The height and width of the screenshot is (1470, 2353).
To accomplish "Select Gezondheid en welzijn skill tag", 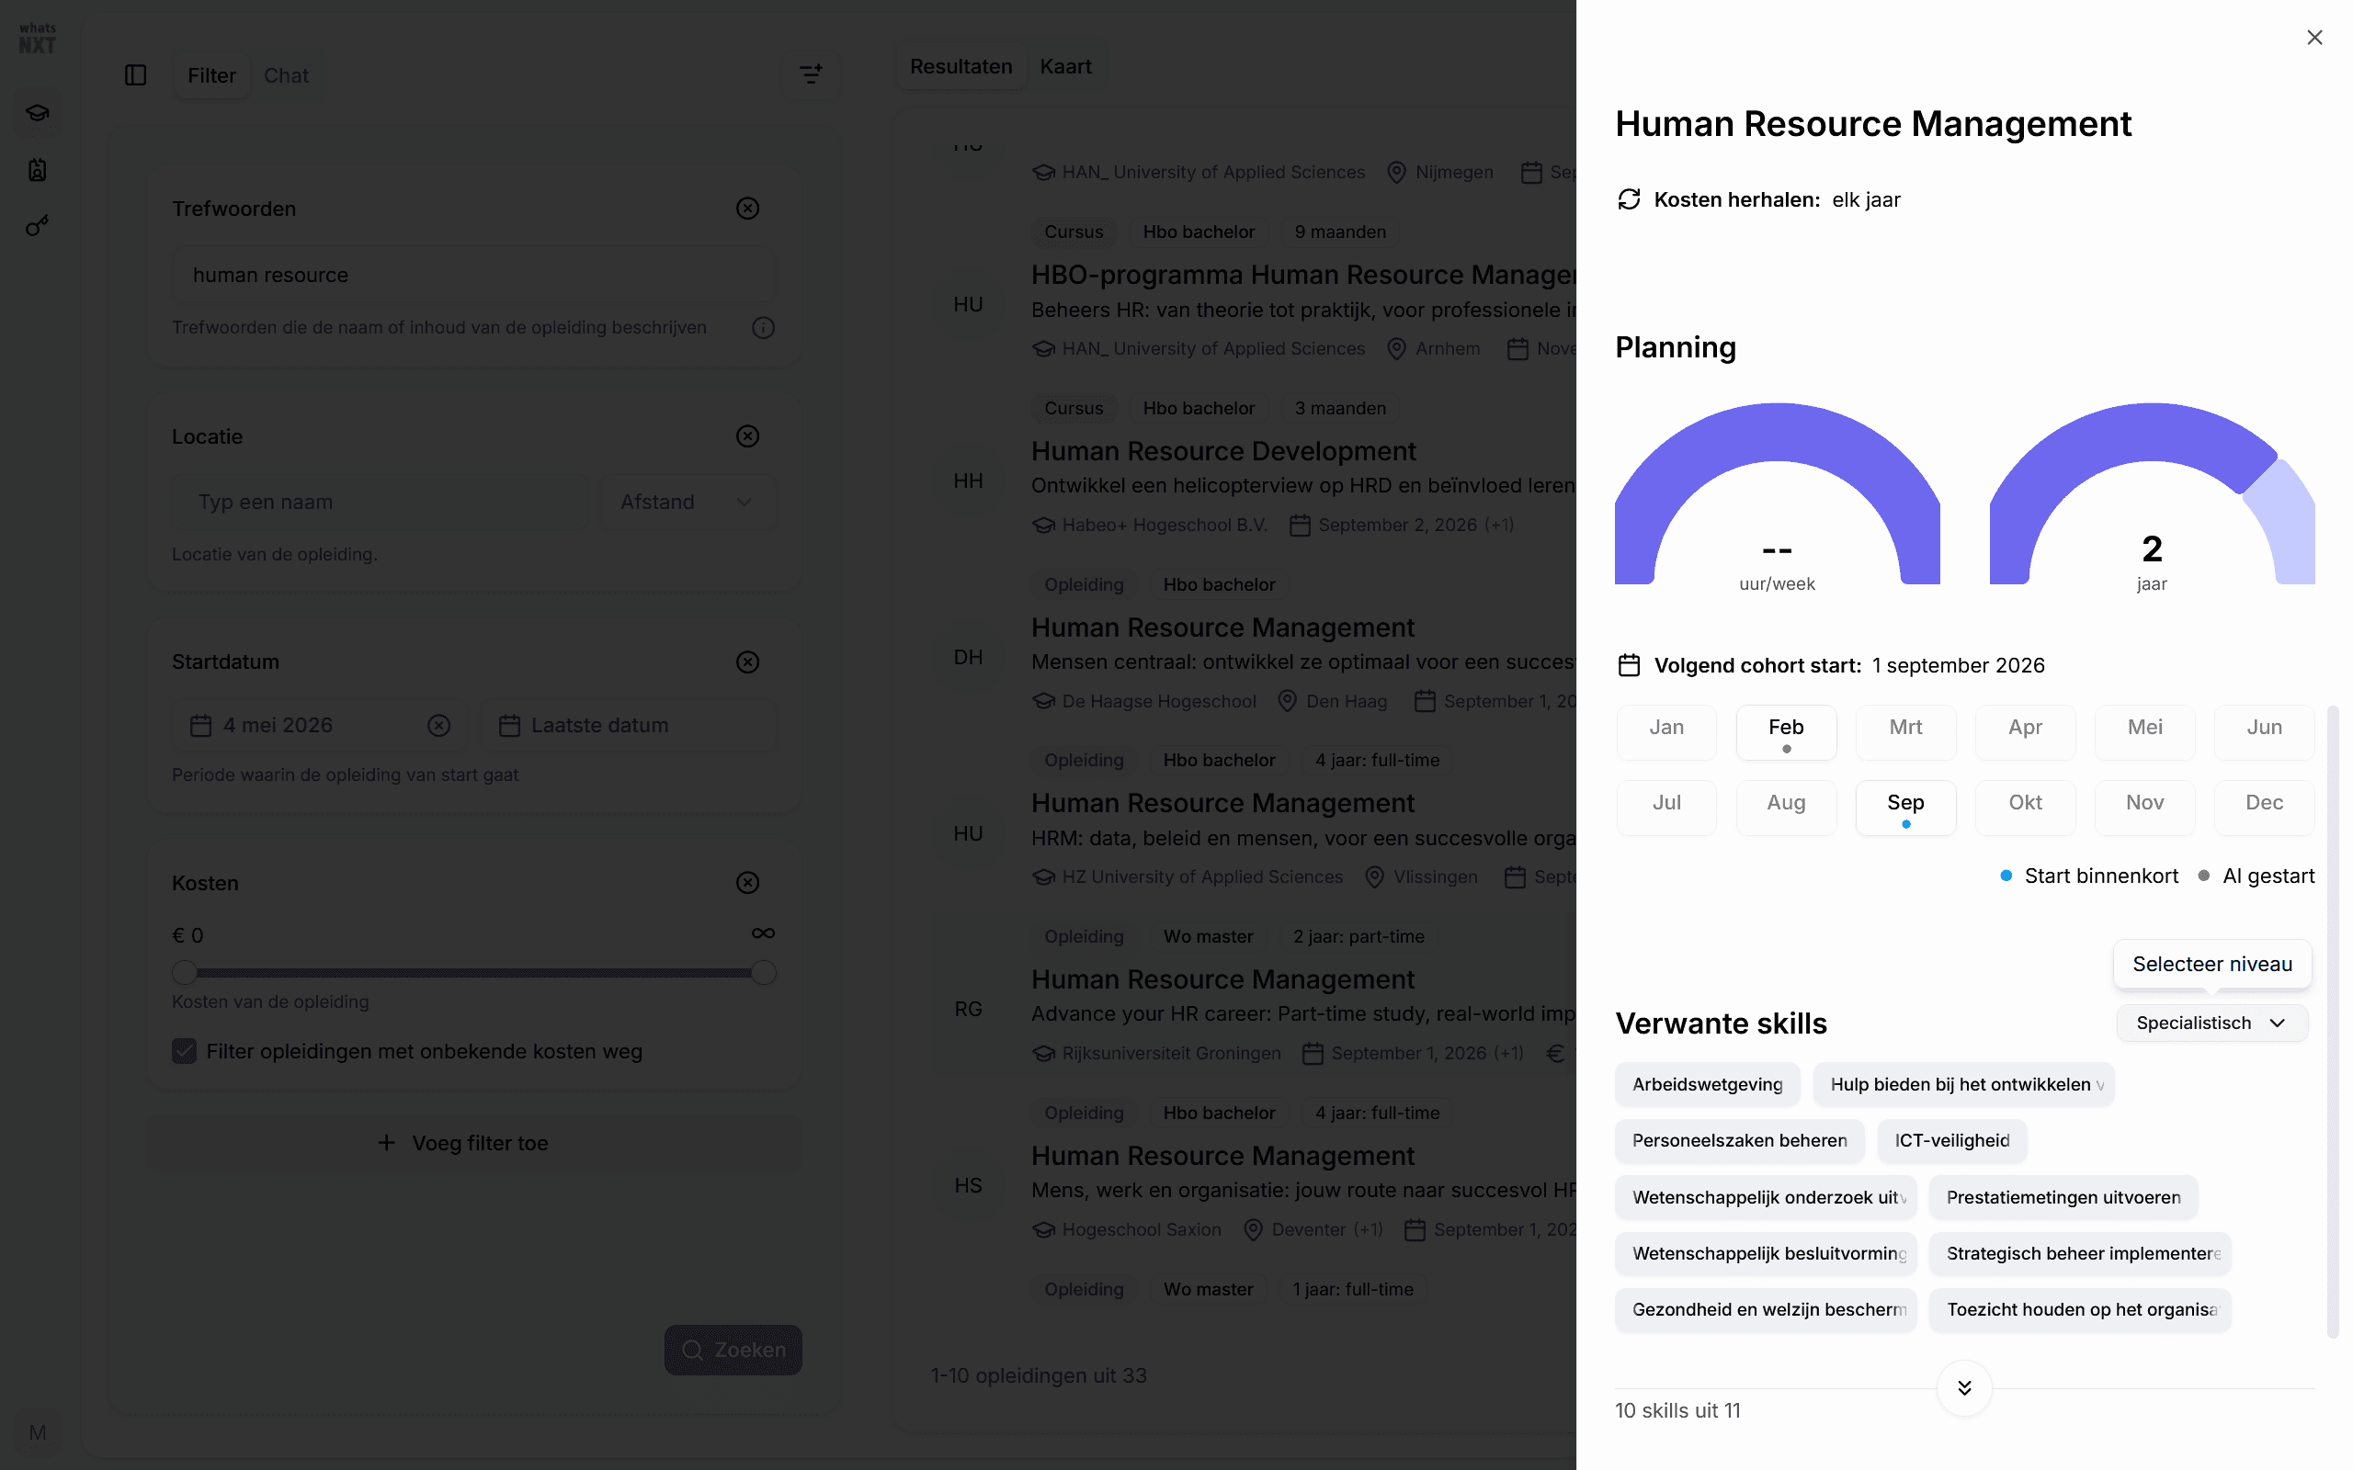I will [1766, 1309].
